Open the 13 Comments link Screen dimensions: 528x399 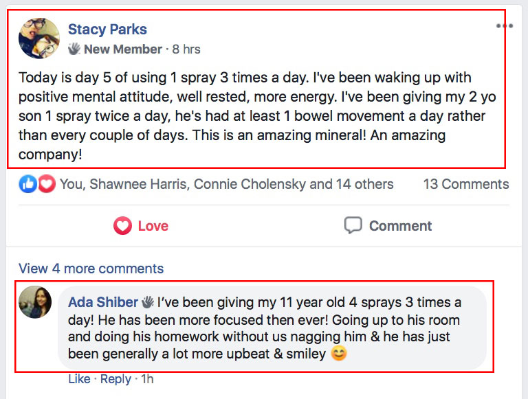pyautogui.click(x=465, y=184)
